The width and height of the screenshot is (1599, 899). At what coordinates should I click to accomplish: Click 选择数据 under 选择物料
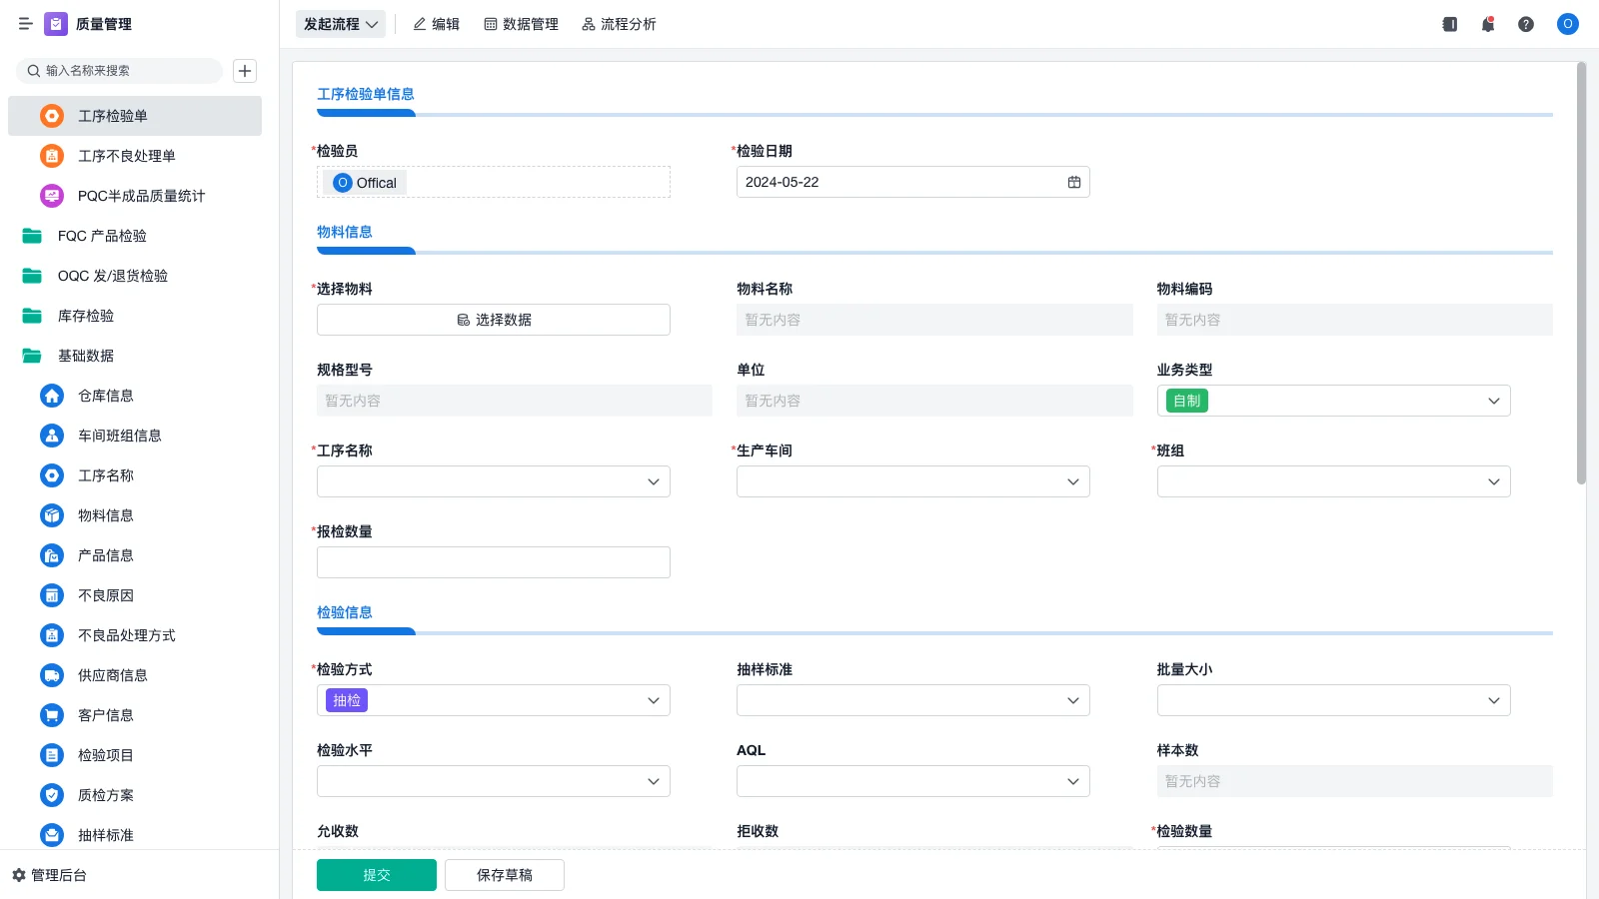click(x=493, y=320)
